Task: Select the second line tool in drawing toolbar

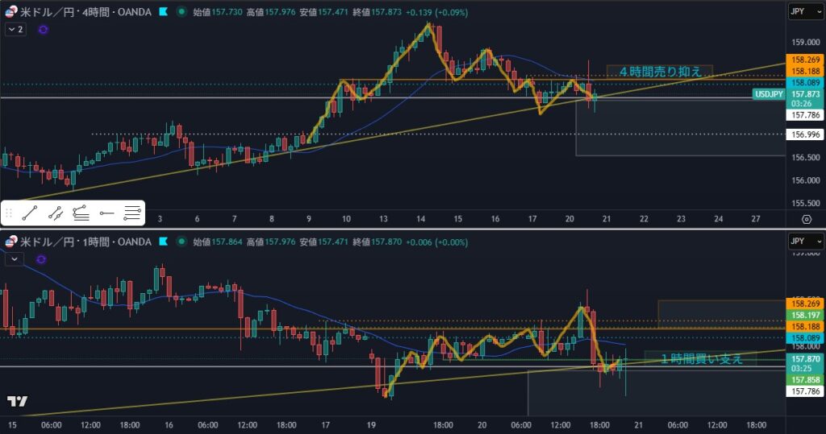Action: coord(55,213)
